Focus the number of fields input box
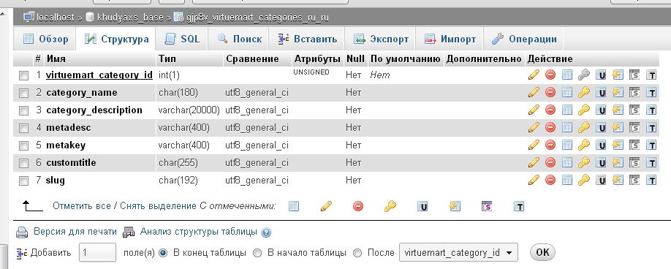This screenshot has height=269, width=671. (x=97, y=253)
